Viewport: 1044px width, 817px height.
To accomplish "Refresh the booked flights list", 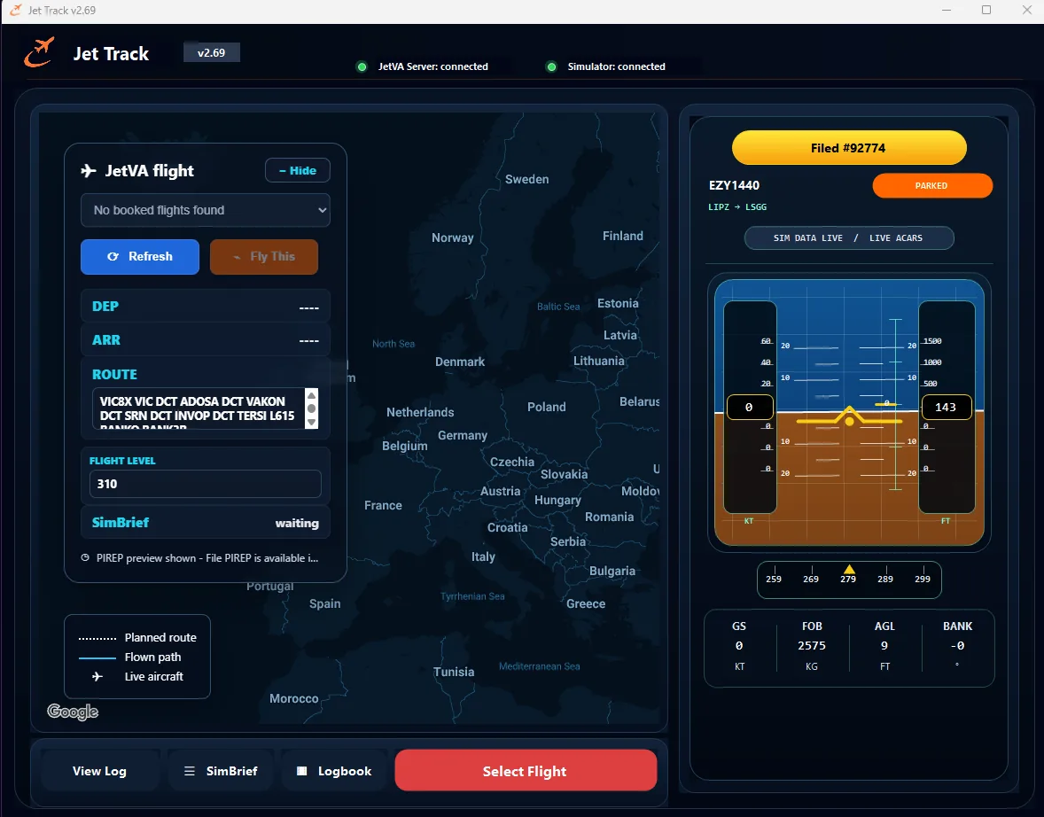I will click(140, 256).
